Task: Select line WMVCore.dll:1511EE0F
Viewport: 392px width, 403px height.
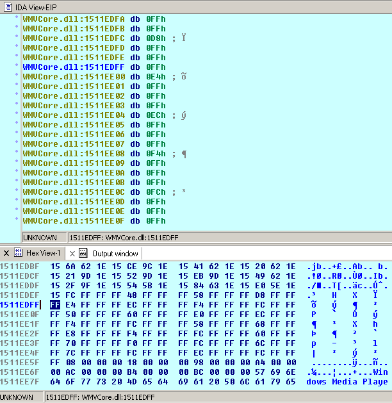Action: [x=94, y=221]
